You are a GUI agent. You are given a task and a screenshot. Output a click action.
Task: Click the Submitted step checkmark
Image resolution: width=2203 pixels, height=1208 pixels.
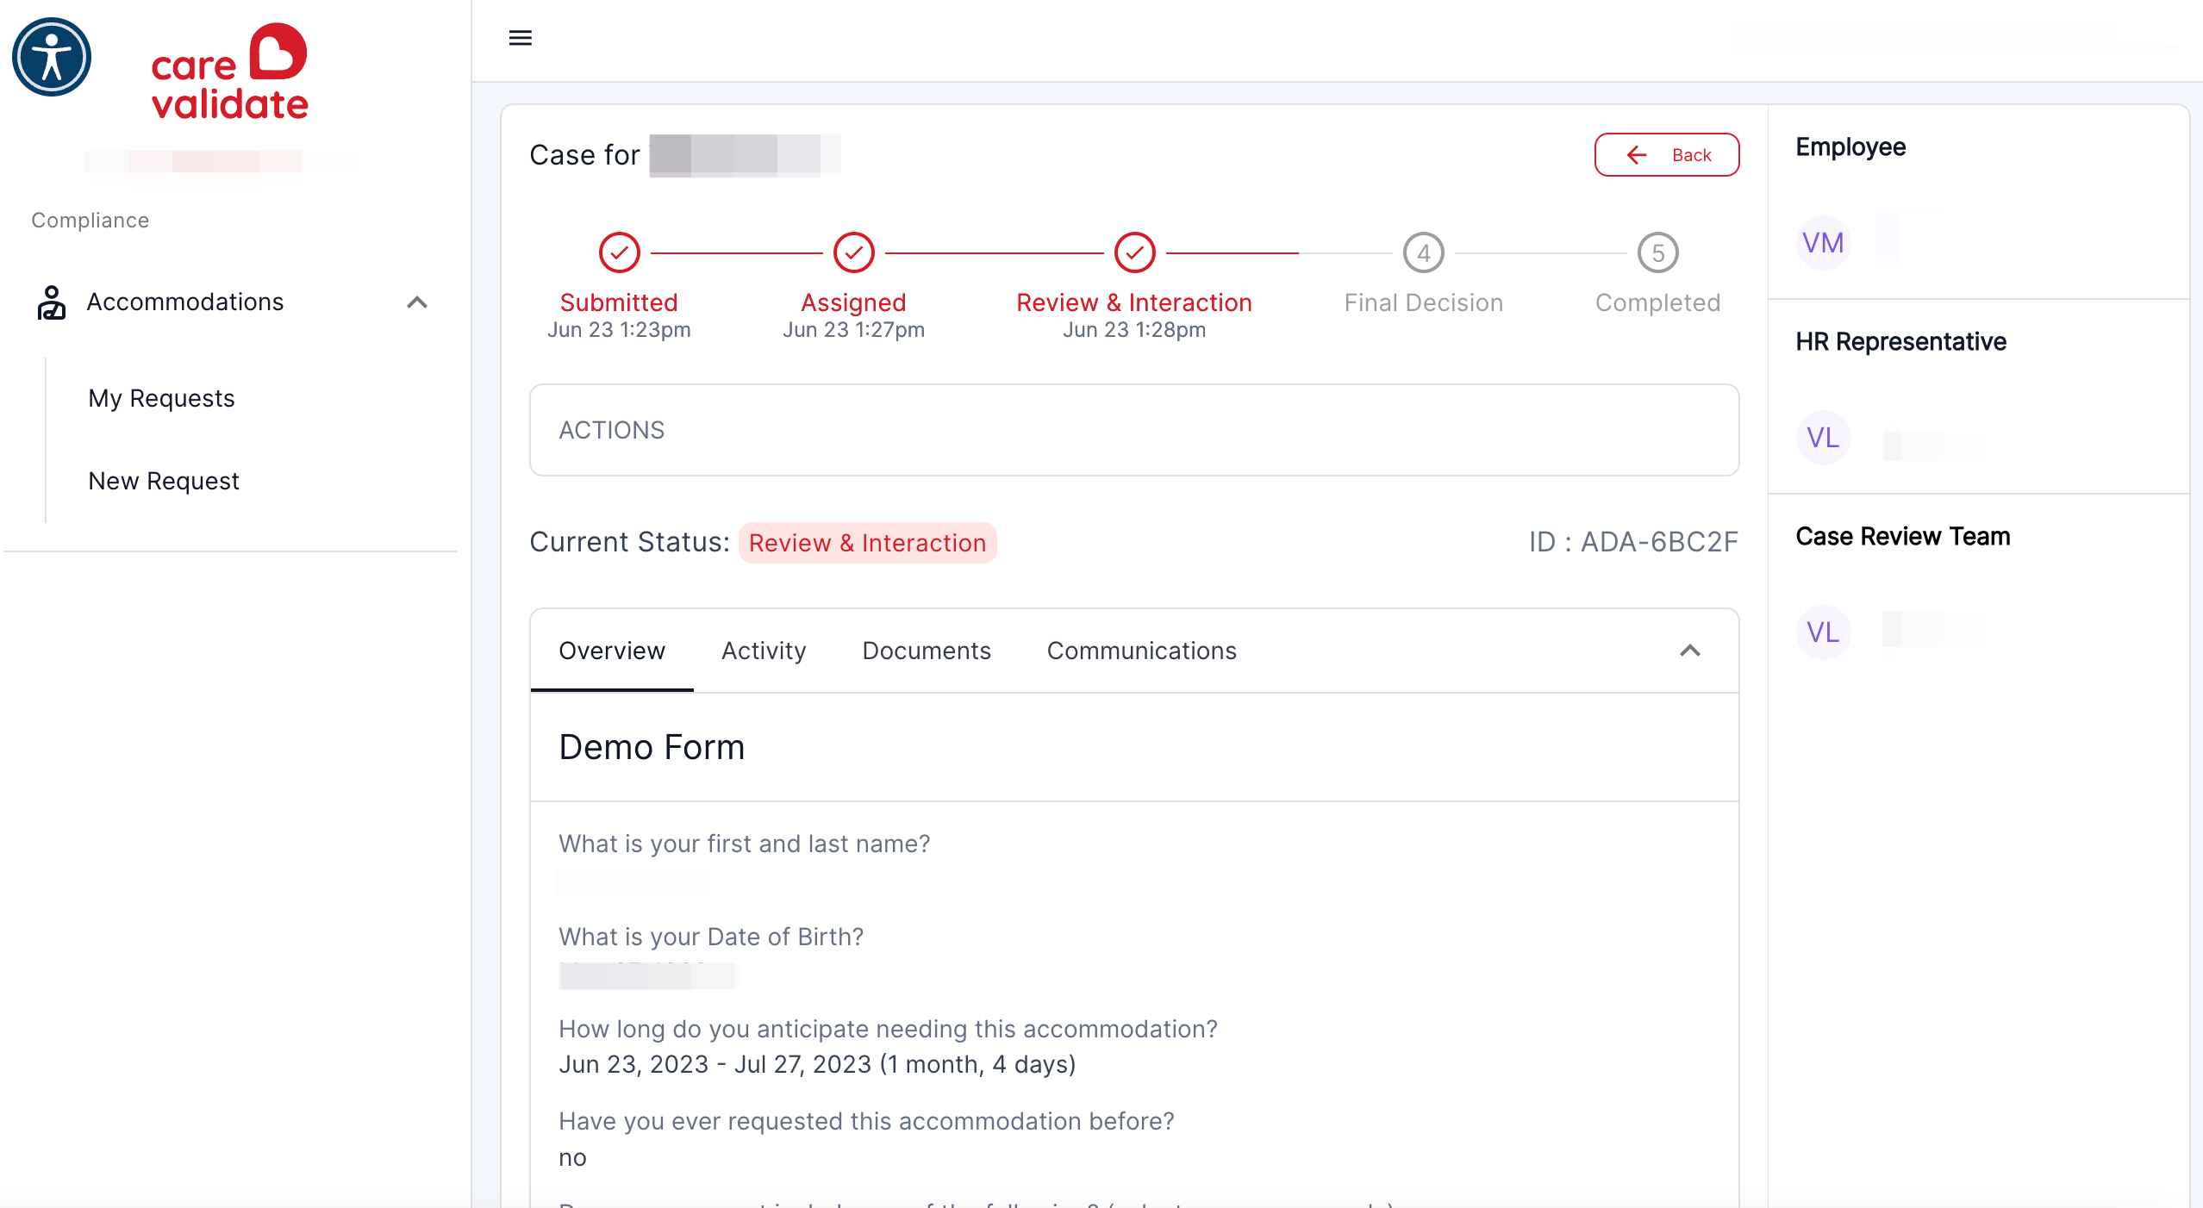(x=619, y=253)
